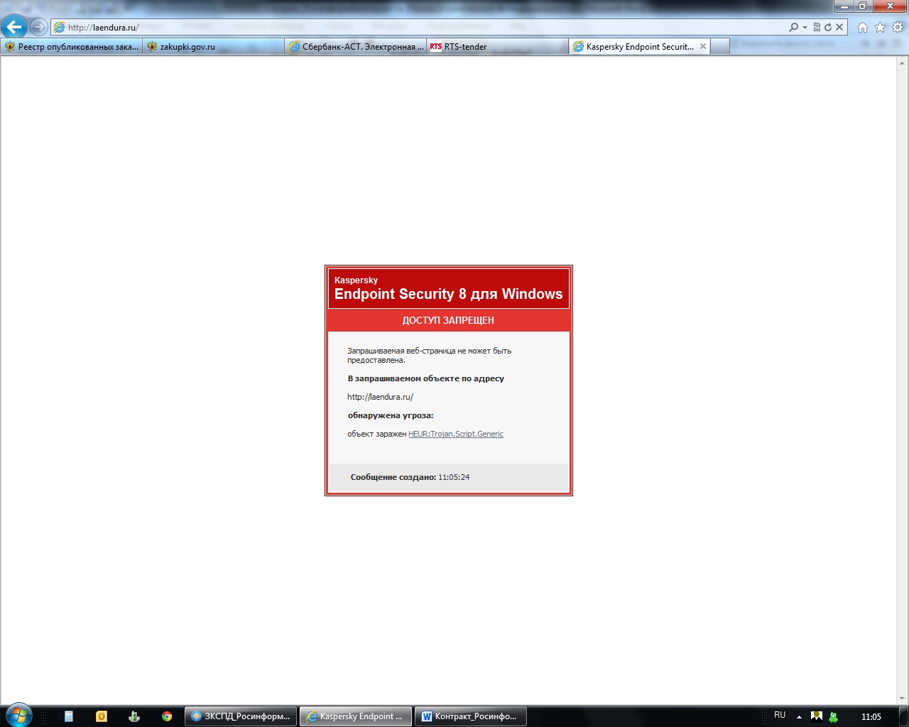Image resolution: width=909 pixels, height=727 pixels.
Task: Open the HEUR:Trojan.Script.Generic threat link
Action: 455,434
